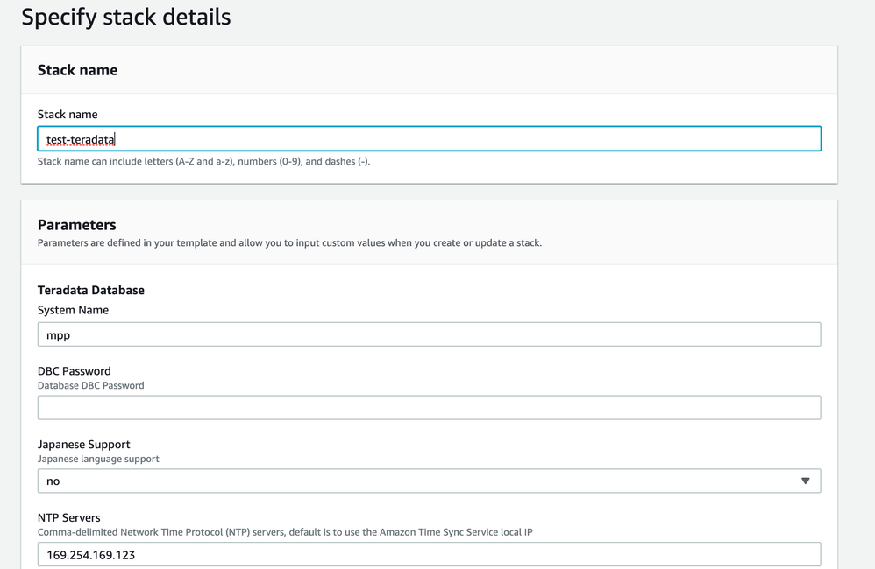Focus the empty DBC Password field

(430, 407)
